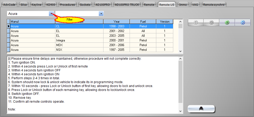Jump to last record navigation button
Viewport: 254px width, 117px height.
243,23
